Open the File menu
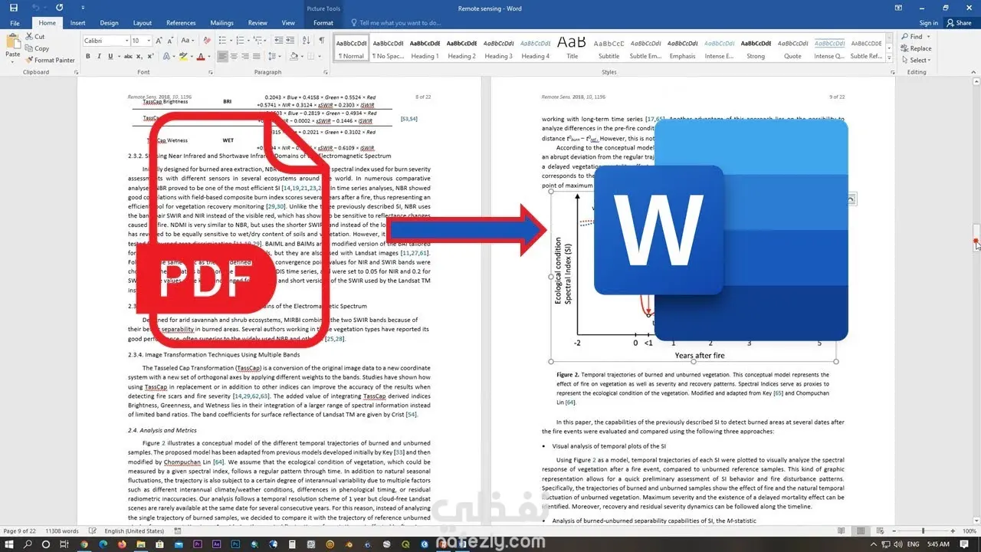The height and width of the screenshot is (552, 981). pos(15,23)
